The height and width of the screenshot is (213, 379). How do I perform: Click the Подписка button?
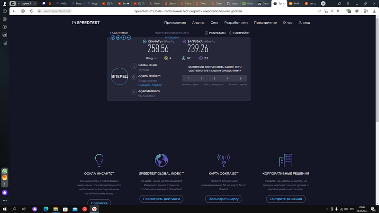pos(99,203)
